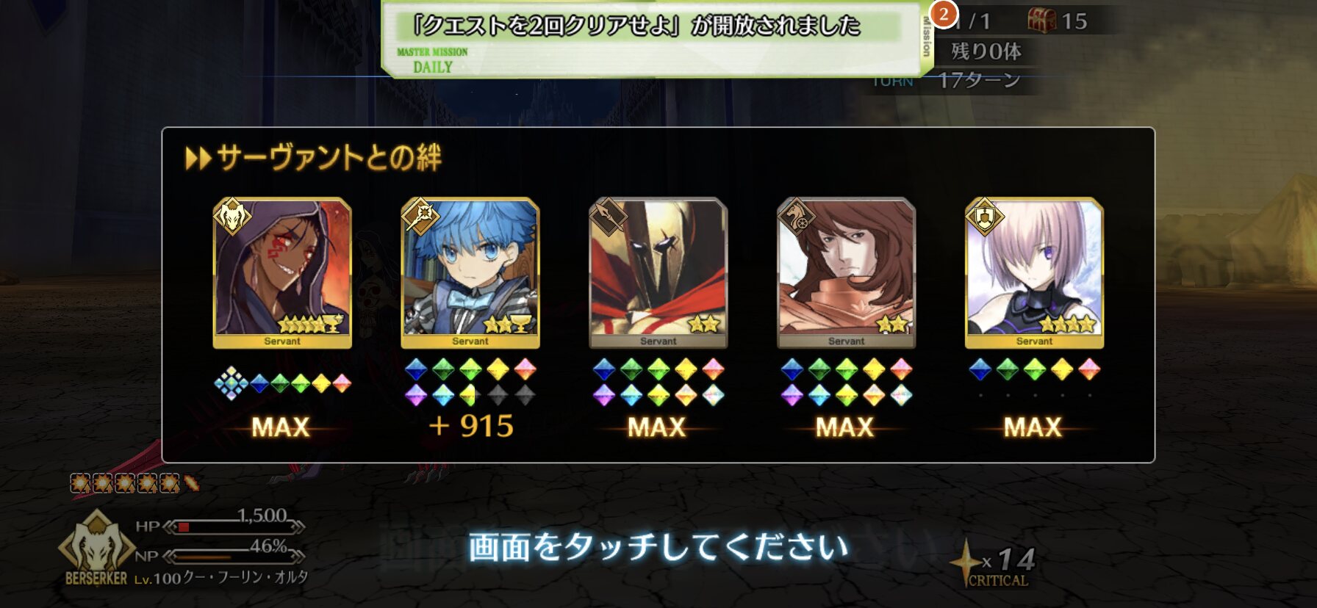Screen dimensions: 1317x608
Task: Tap the 画面をタッチしてください prompt text
Action: click(658, 547)
